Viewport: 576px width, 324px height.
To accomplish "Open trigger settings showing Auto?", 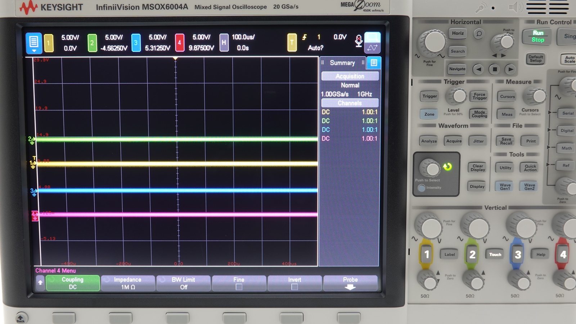I will [315, 48].
